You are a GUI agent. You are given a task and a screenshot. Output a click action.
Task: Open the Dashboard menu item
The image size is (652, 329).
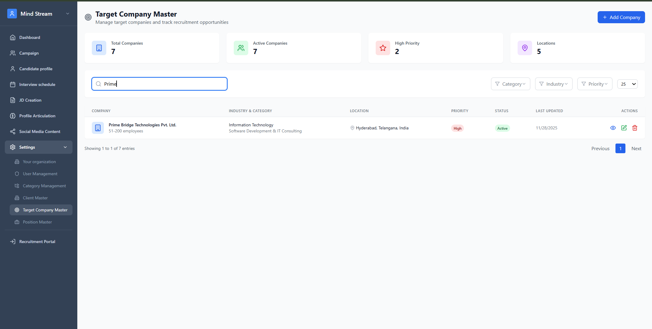30,37
